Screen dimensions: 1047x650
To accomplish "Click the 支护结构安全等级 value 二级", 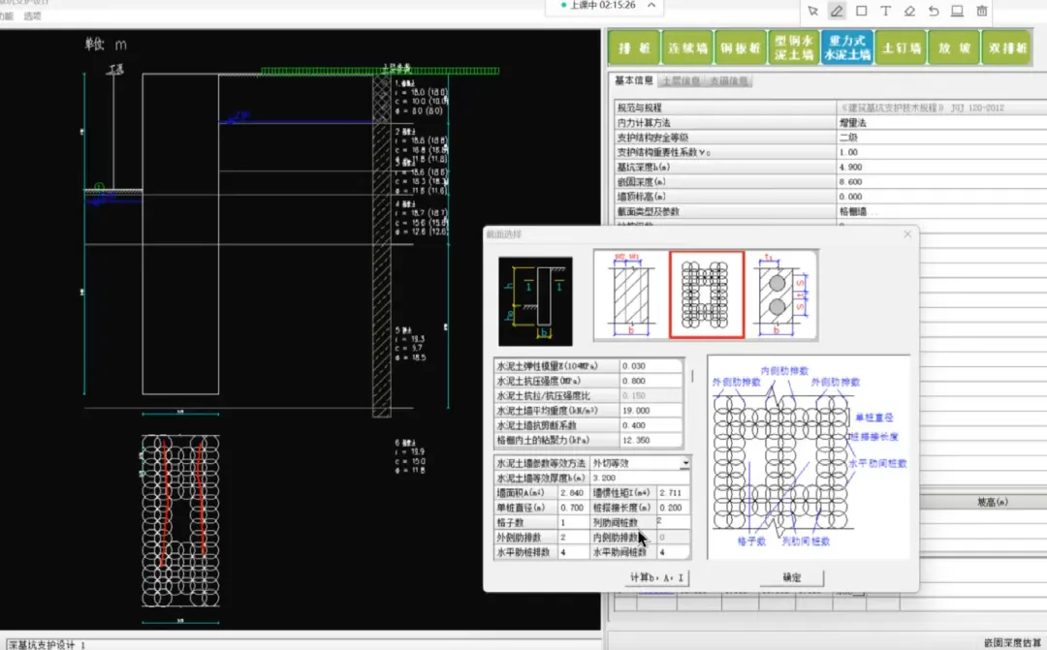I will coord(941,138).
